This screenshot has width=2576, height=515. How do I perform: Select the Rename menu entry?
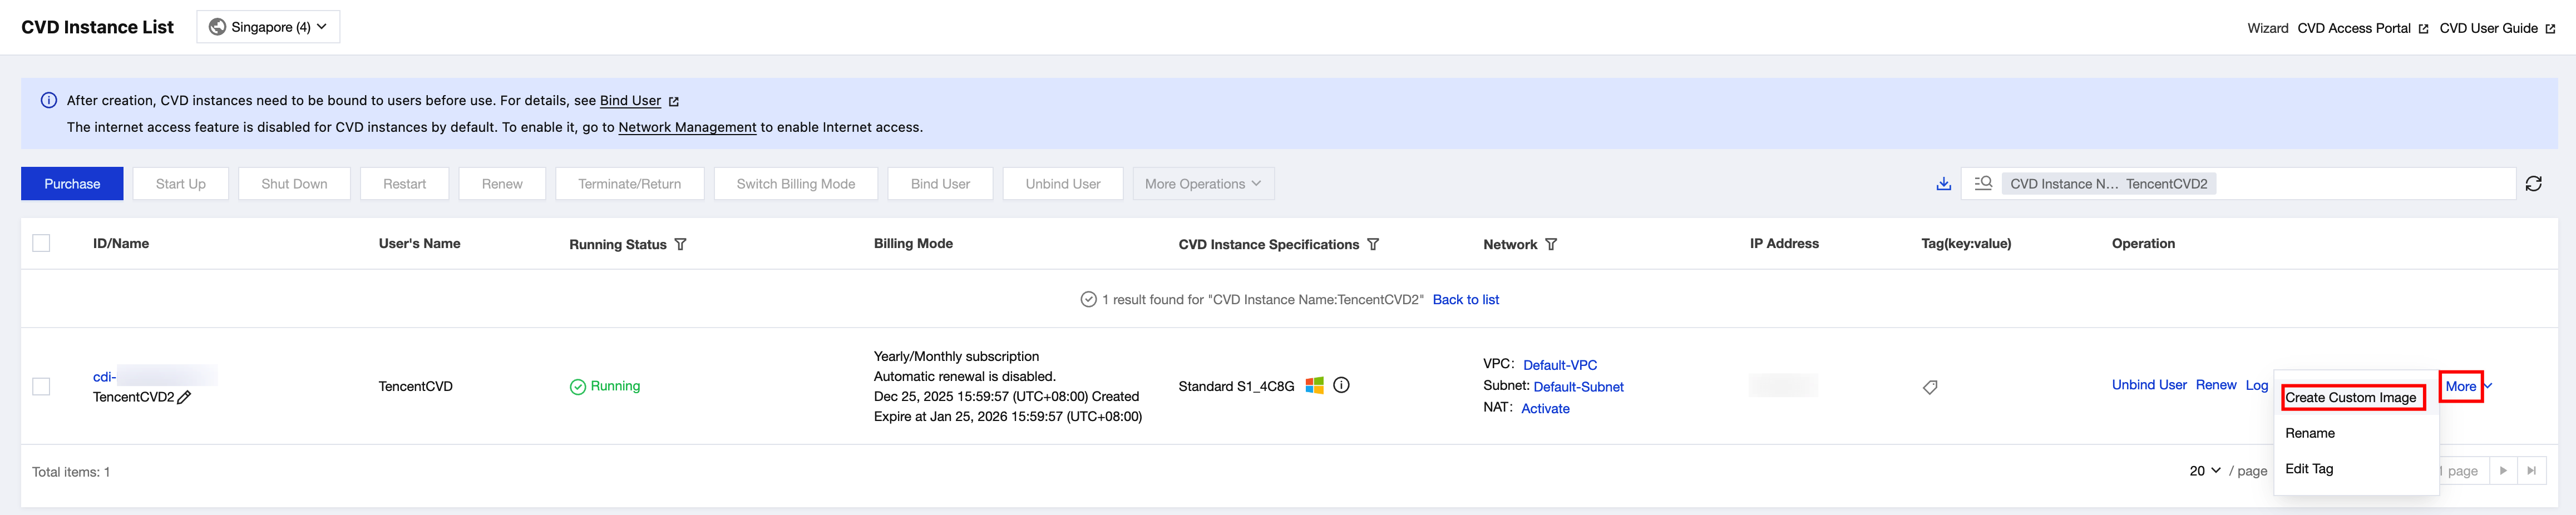tap(2310, 433)
